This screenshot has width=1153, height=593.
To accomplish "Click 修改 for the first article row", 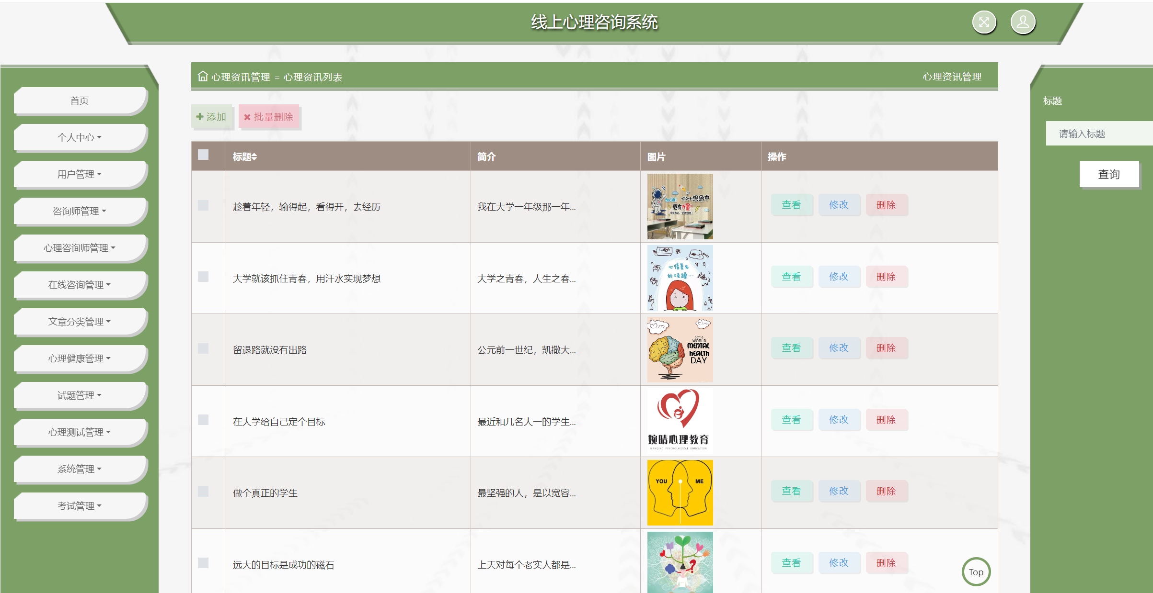I will coord(839,204).
